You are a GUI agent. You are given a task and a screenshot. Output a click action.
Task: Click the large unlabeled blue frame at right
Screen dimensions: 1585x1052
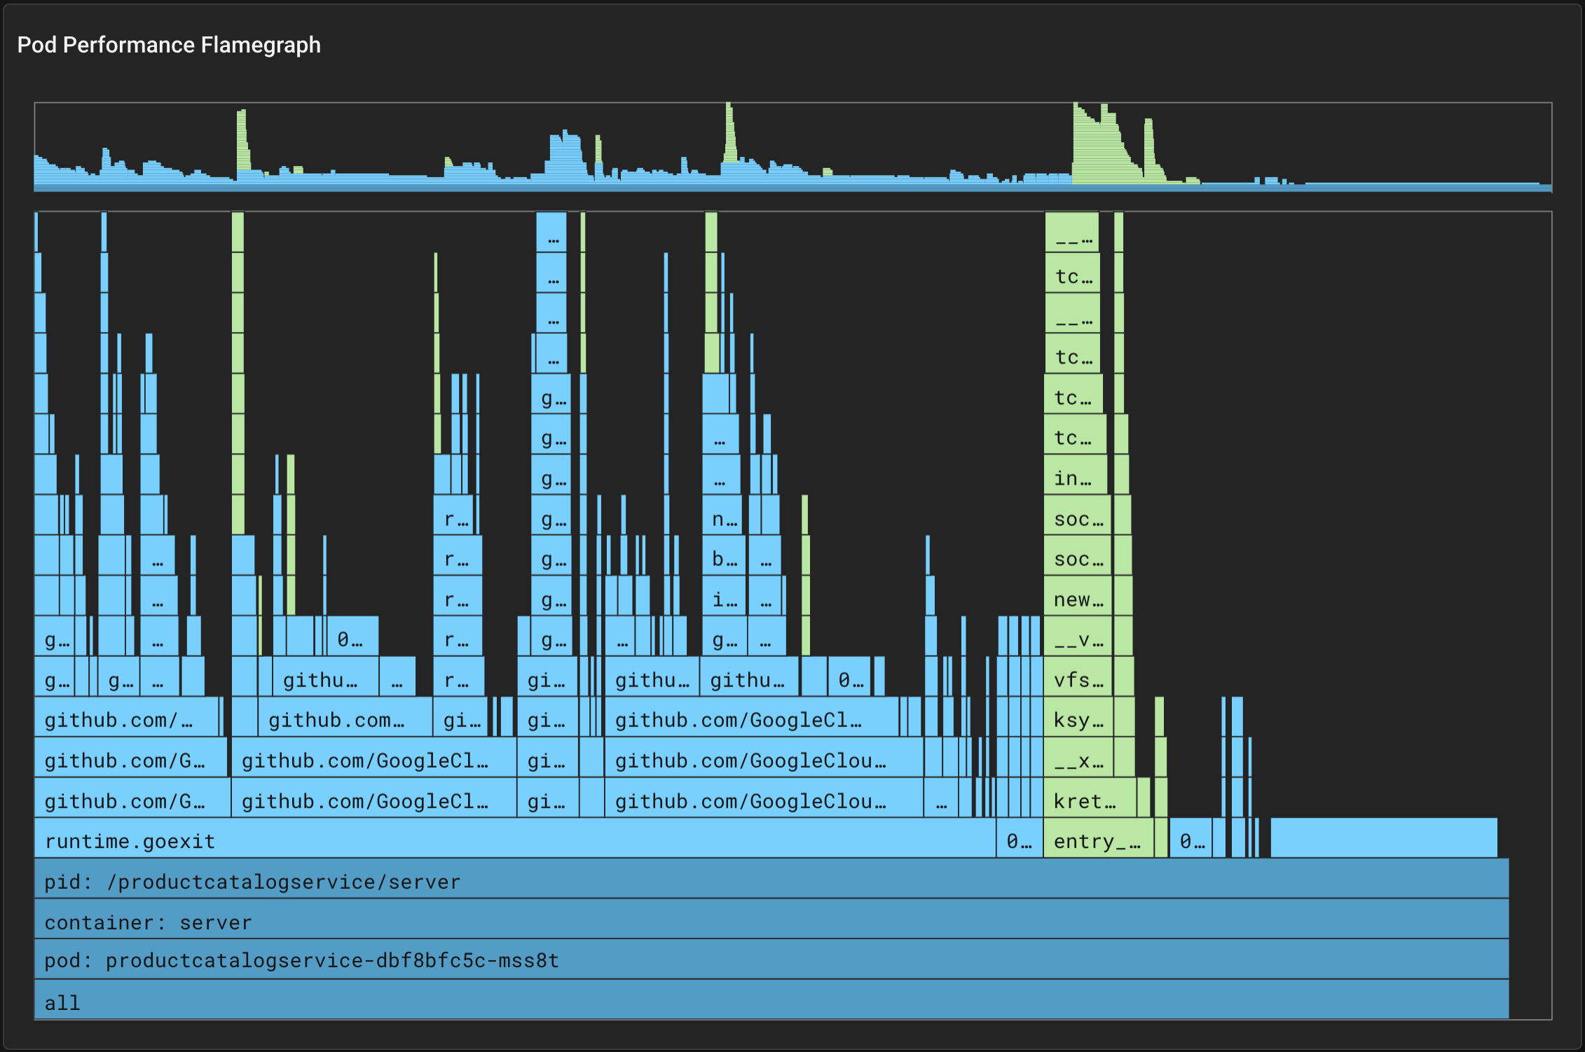[1383, 839]
